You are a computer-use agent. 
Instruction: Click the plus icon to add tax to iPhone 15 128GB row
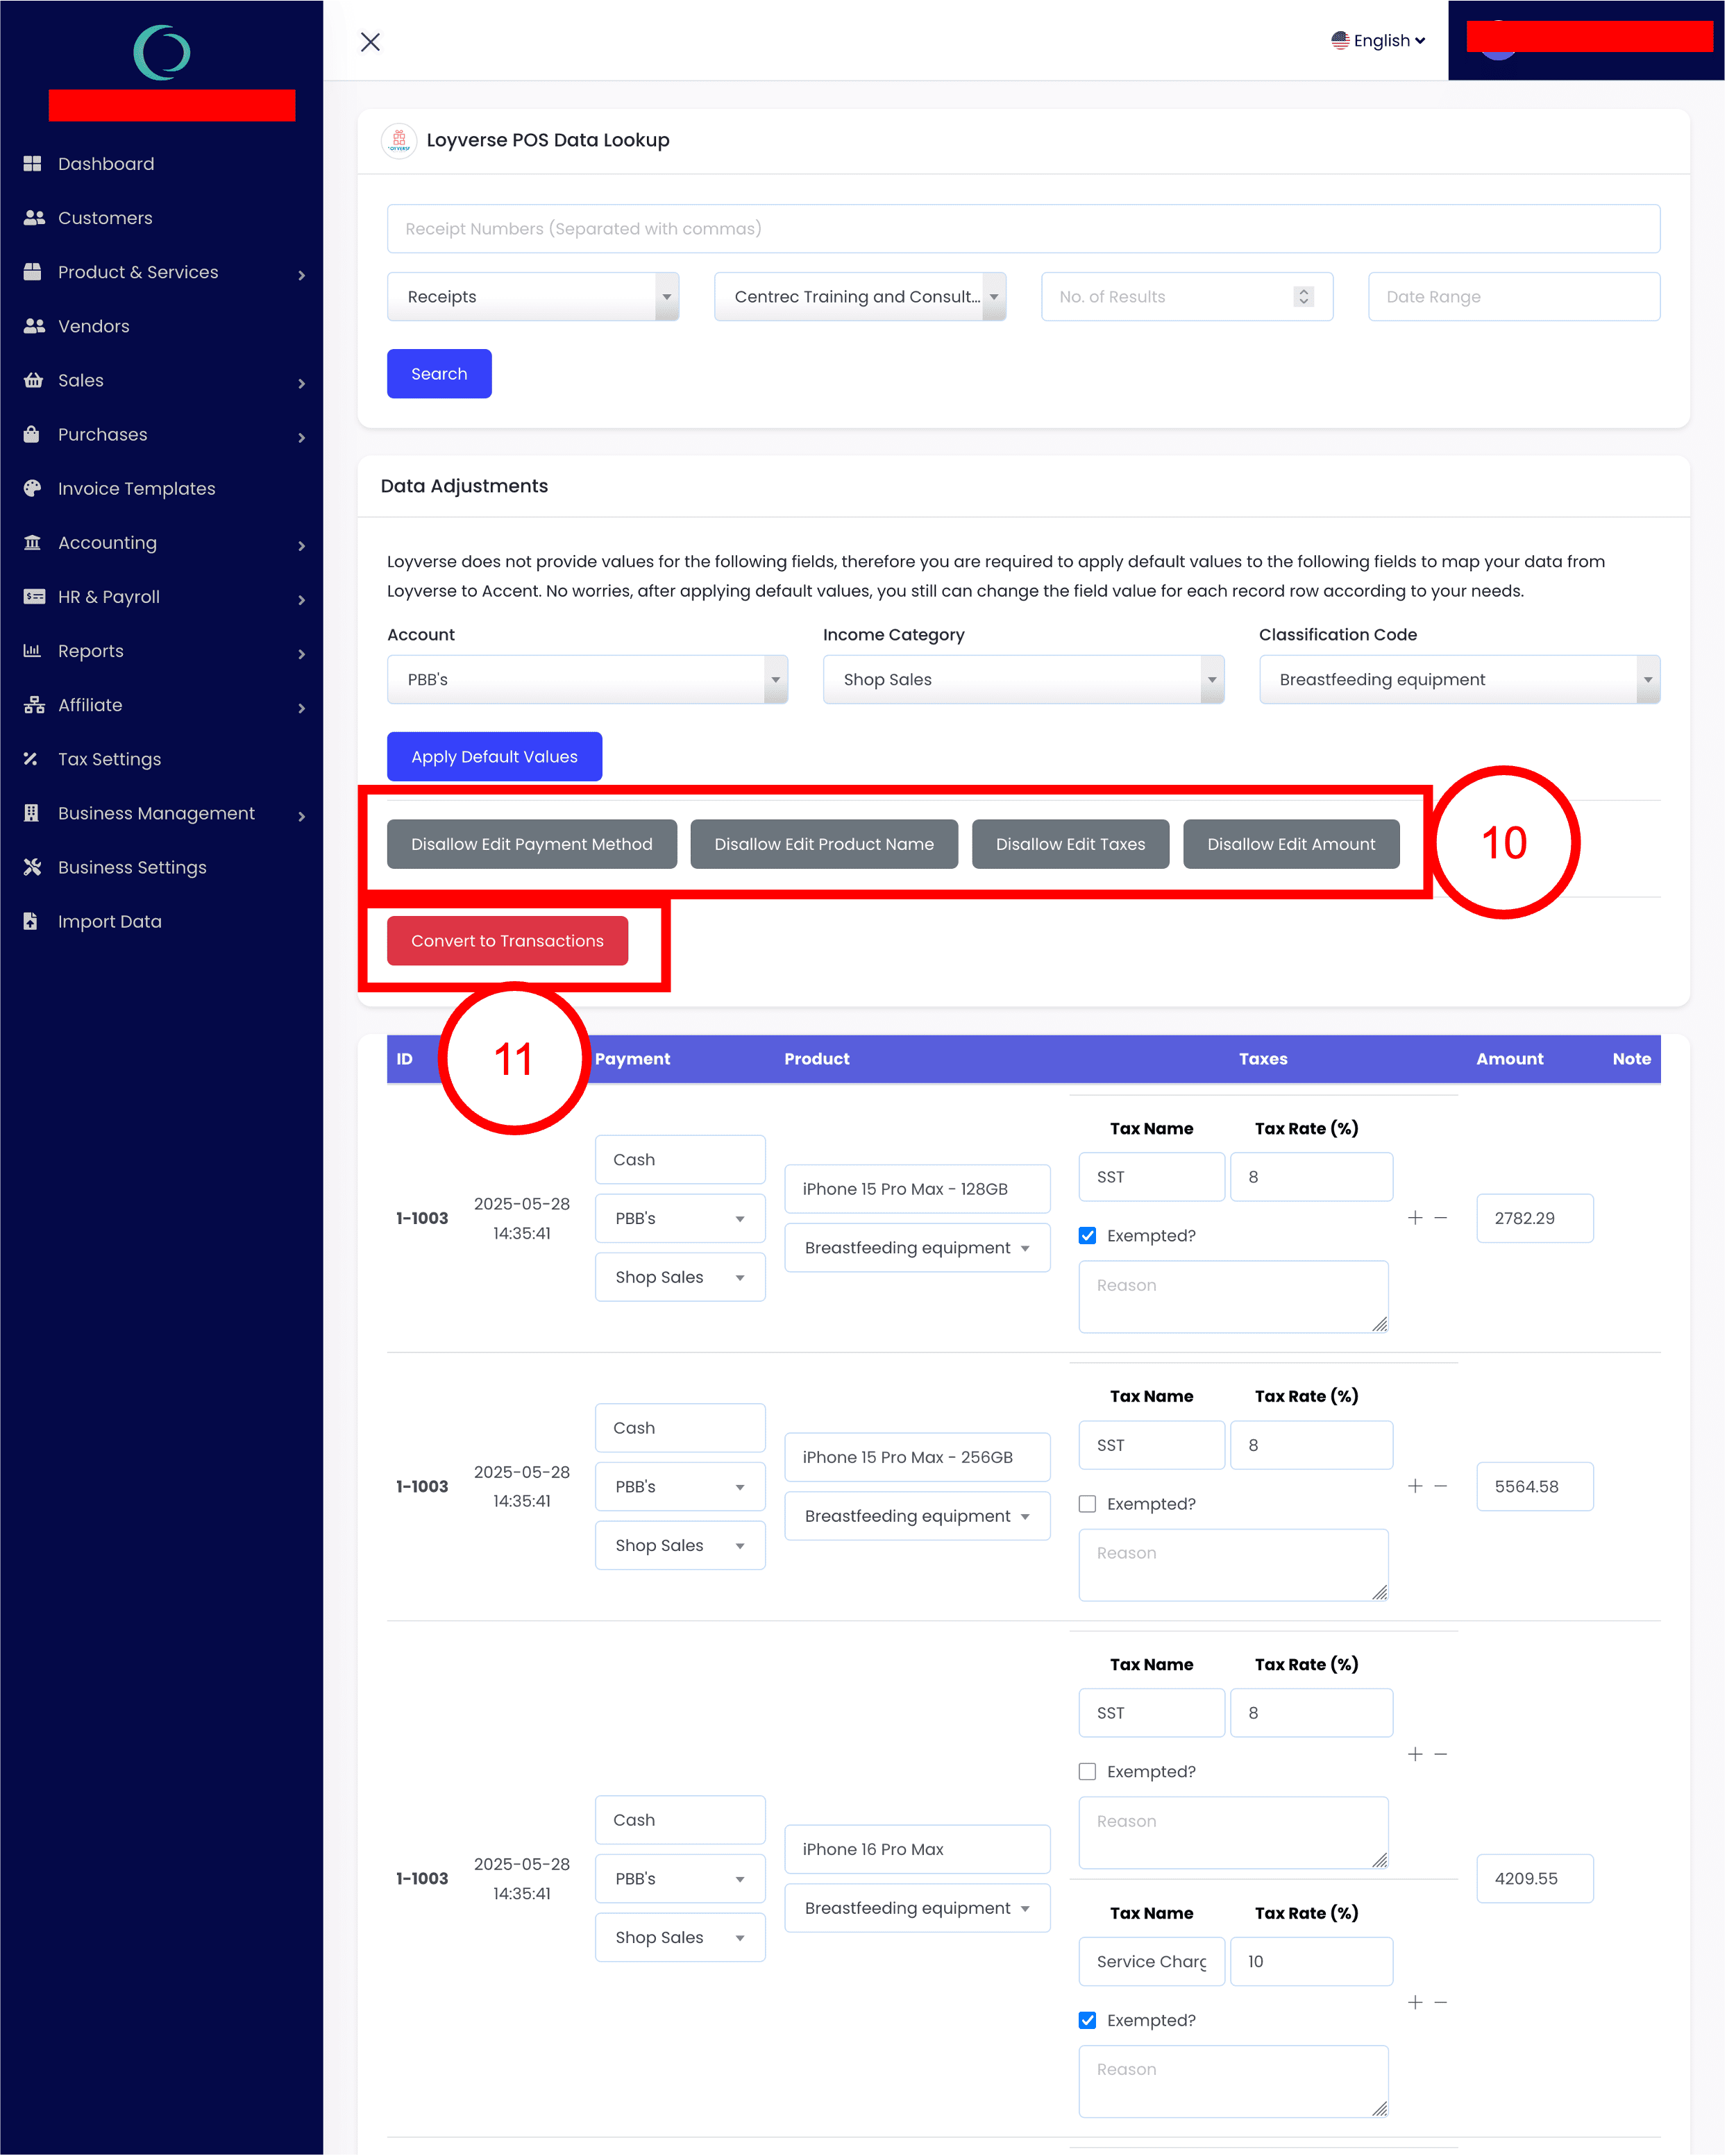tap(1415, 1218)
